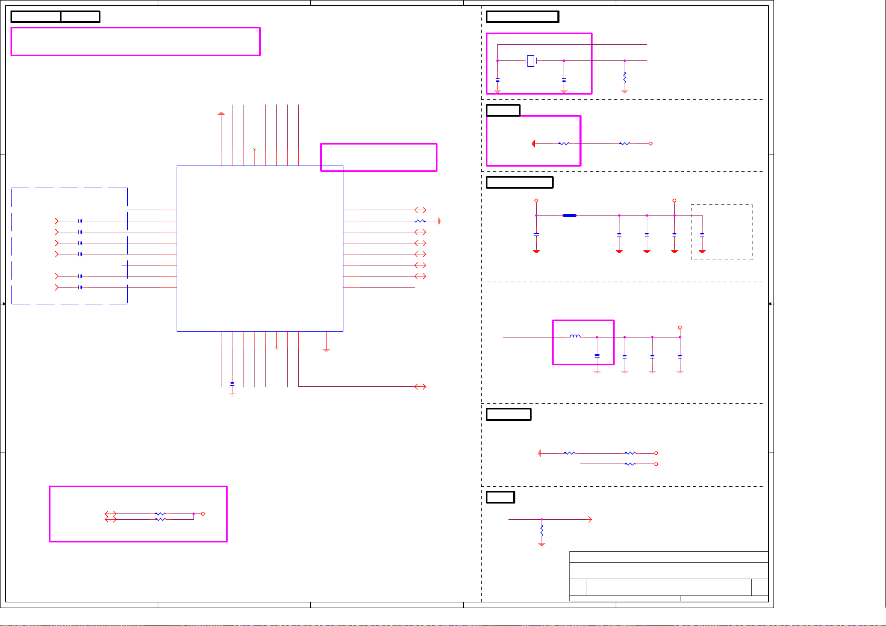Select the thick blue ferrite bead symbol

click(x=569, y=215)
